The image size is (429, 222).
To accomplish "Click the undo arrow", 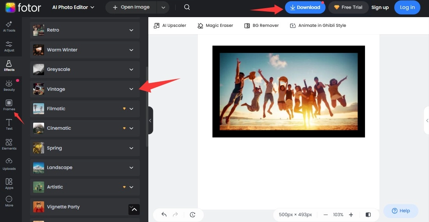I will pos(164,215).
